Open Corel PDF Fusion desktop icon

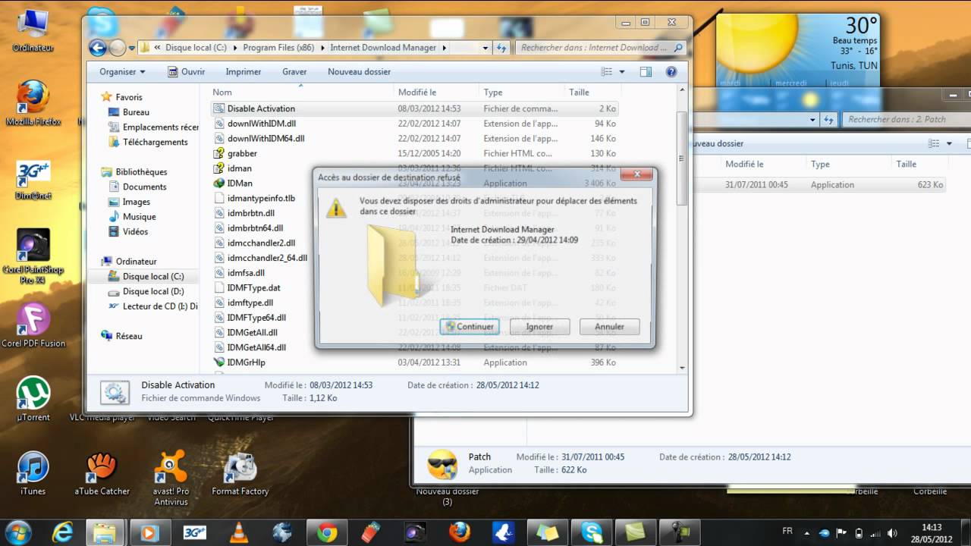coord(33,325)
